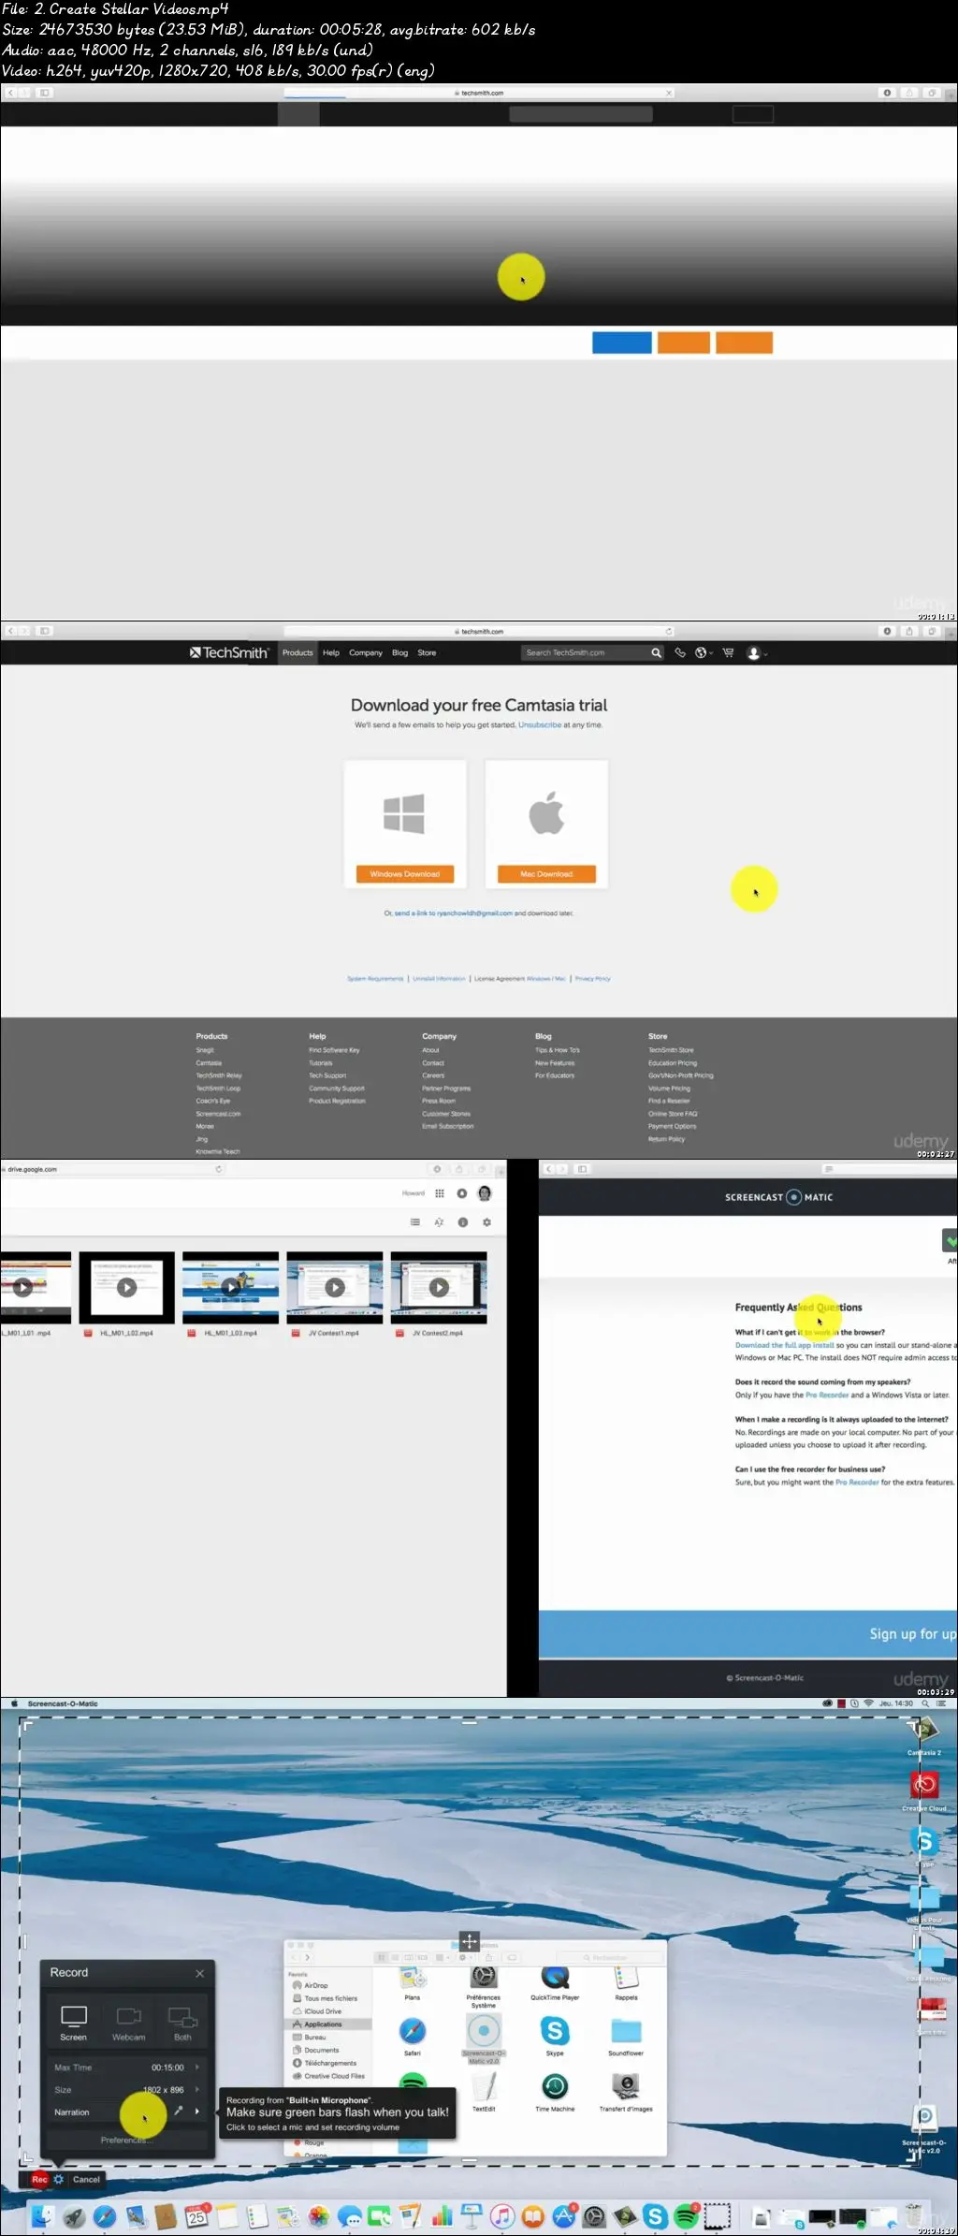Expand the Size option arrow
The height and width of the screenshot is (2236, 958).
196,2089
